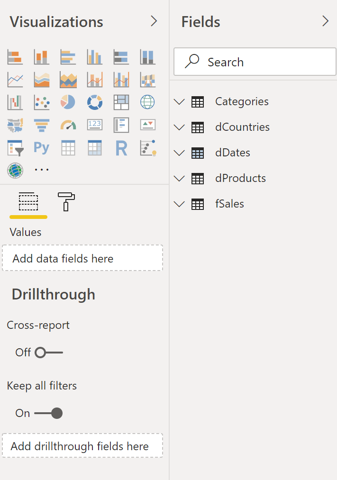The width and height of the screenshot is (337, 480).
Task: Open more visual options via ellipsis
Action: click(x=41, y=171)
